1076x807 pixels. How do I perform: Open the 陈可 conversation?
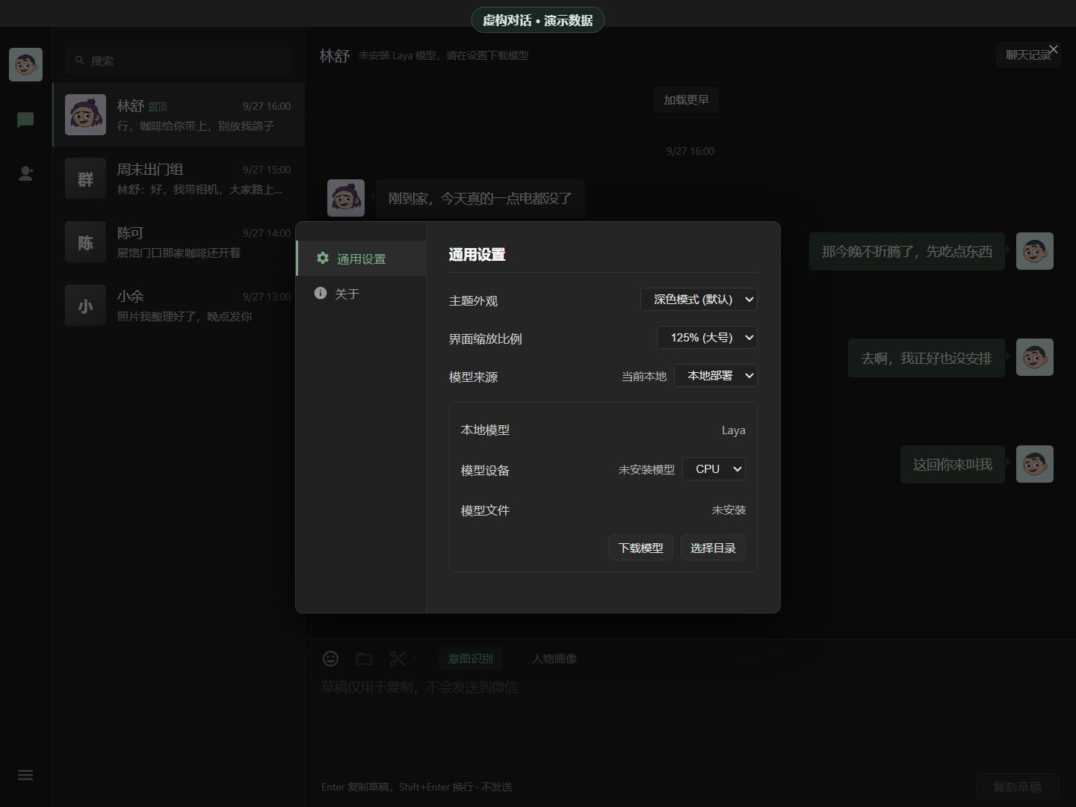tap(178, 242)
